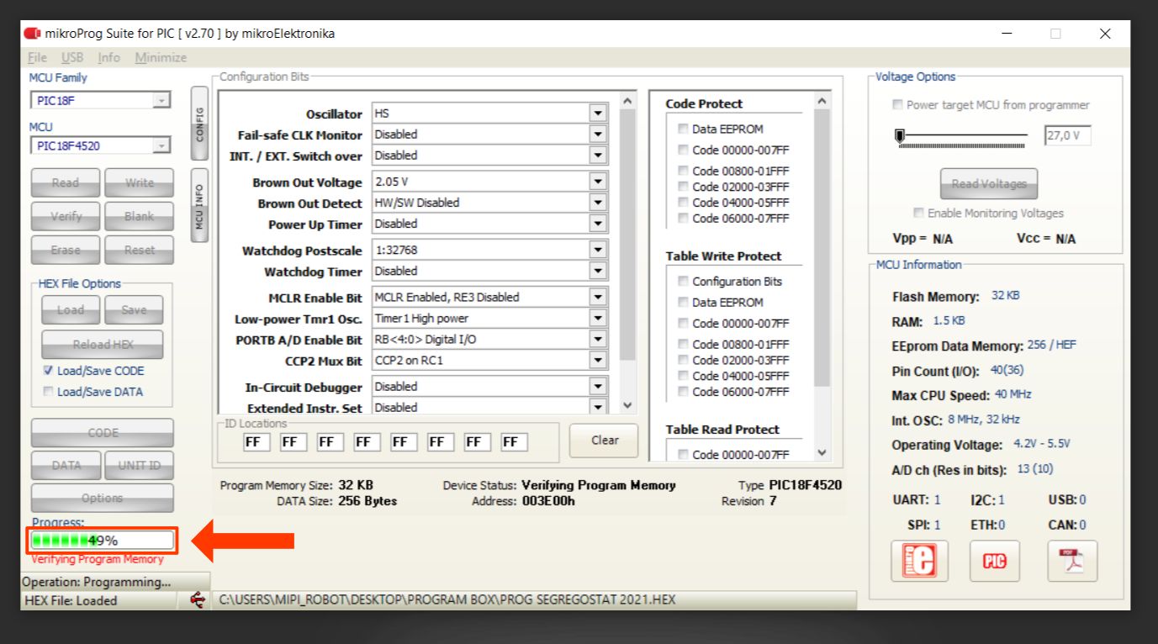Check Data EEPROM under Table Write Protect
Image resolution: width=1158 pixels, height=644 pixels.
pyautogui.click(x=684, y=302)
